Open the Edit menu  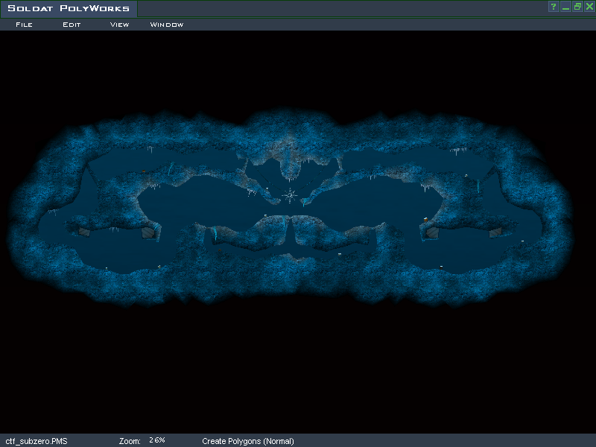tap(72, 25)
